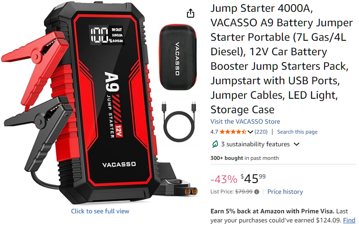Screen dimensions: 359x226
Task: Click the 4.7 rating number
Action: pyautogui.click(x=214, y=132)
